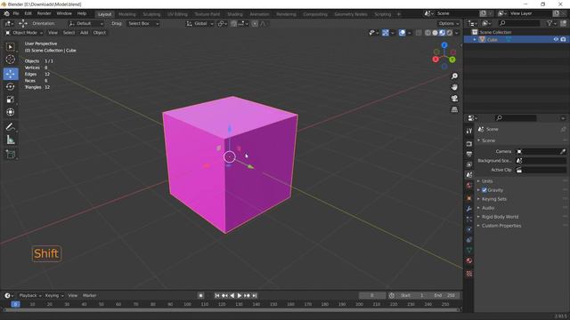Screen dimensions: 570x320
Task: Open the Options dropdown button
Action: tap(448, 24)
